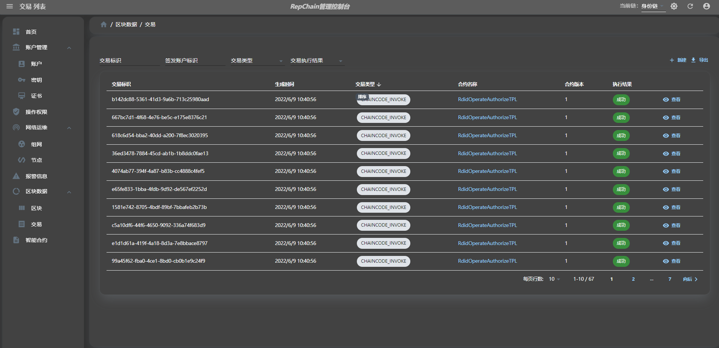719x348 pixels.
Task: Click the 交易标识 filter input field
Action: point(129,61)
